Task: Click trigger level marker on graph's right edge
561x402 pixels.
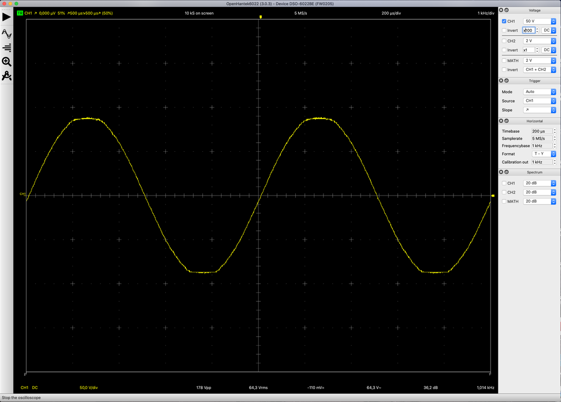Action: point(493,196)
